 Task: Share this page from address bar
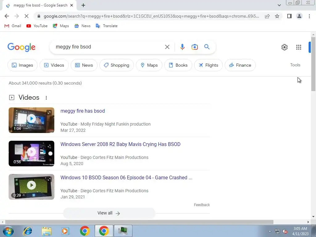pos(267,16)
